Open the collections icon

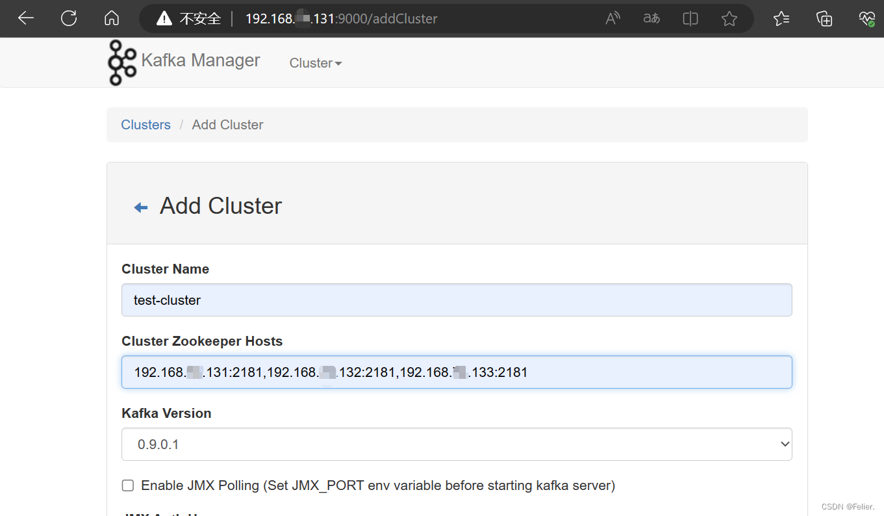(x=824, y=19)
